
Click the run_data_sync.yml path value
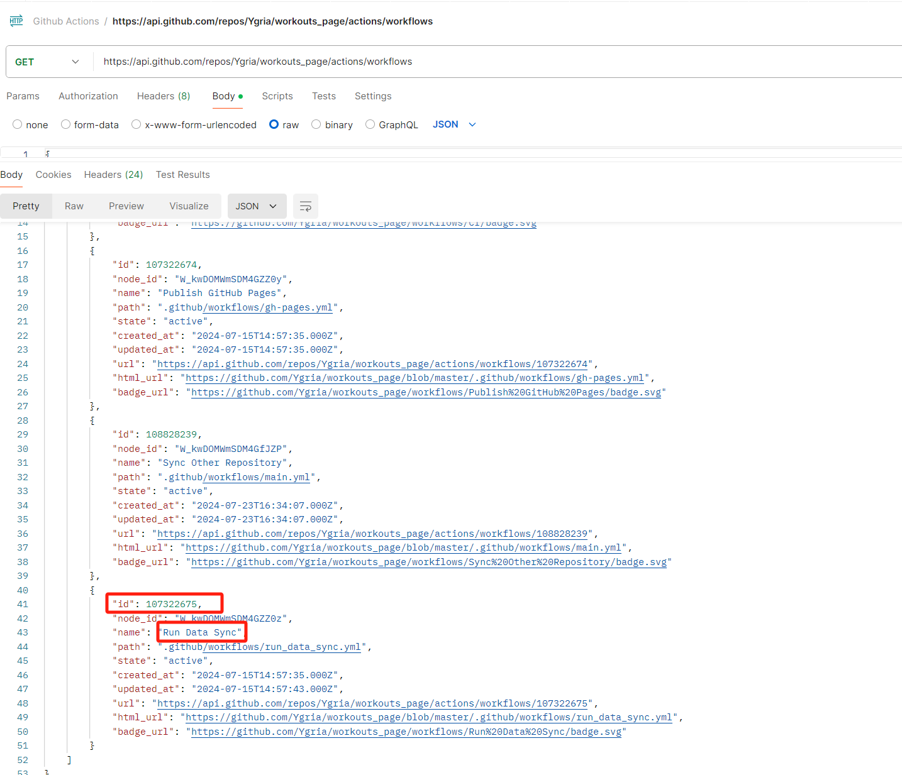[x=262, y=647]
